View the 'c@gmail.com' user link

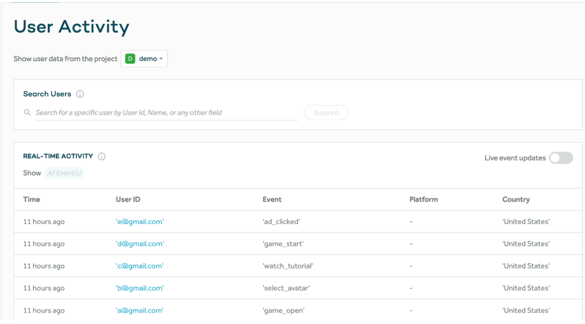(x=139, y=266)
